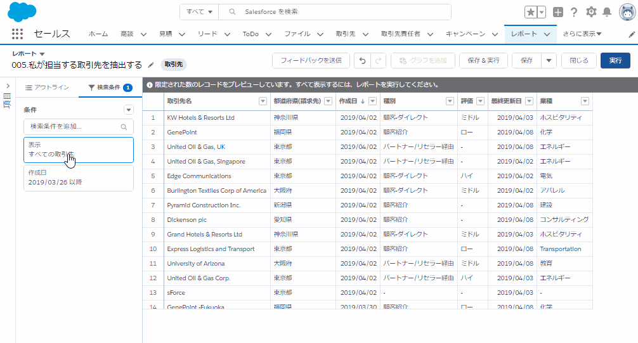Click 保存 button
This screenshot has height=343, width=638.
pos(526,61)
